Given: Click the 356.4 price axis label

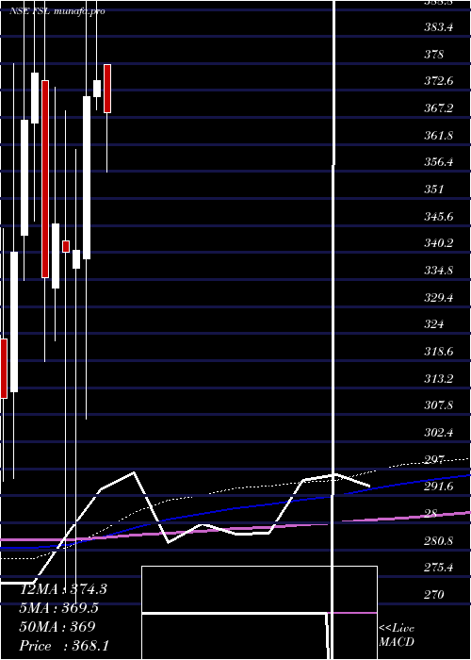Looking at the screenshot, I should pyautogui.click(x=439, y=162).
